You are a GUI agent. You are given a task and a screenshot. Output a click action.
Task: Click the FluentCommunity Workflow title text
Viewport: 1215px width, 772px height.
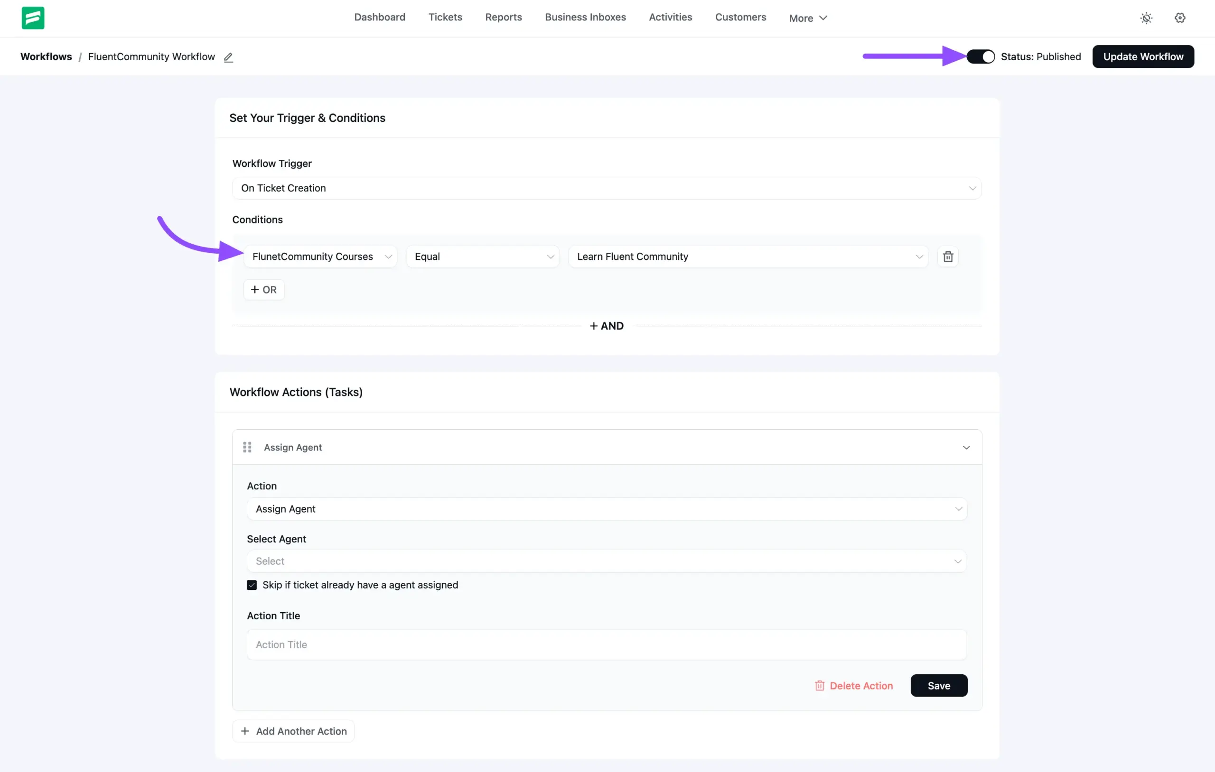coord(151,56)
